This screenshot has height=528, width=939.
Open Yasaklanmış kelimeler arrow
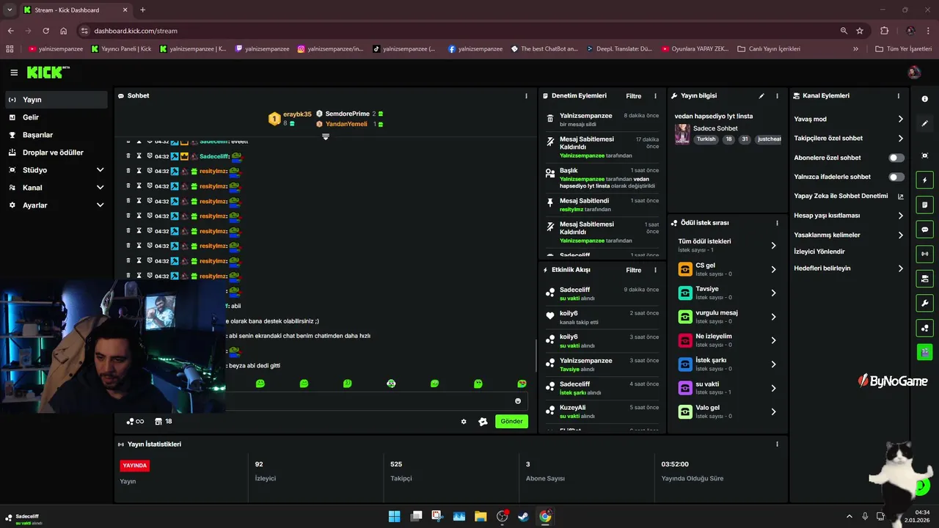(901, 235)
